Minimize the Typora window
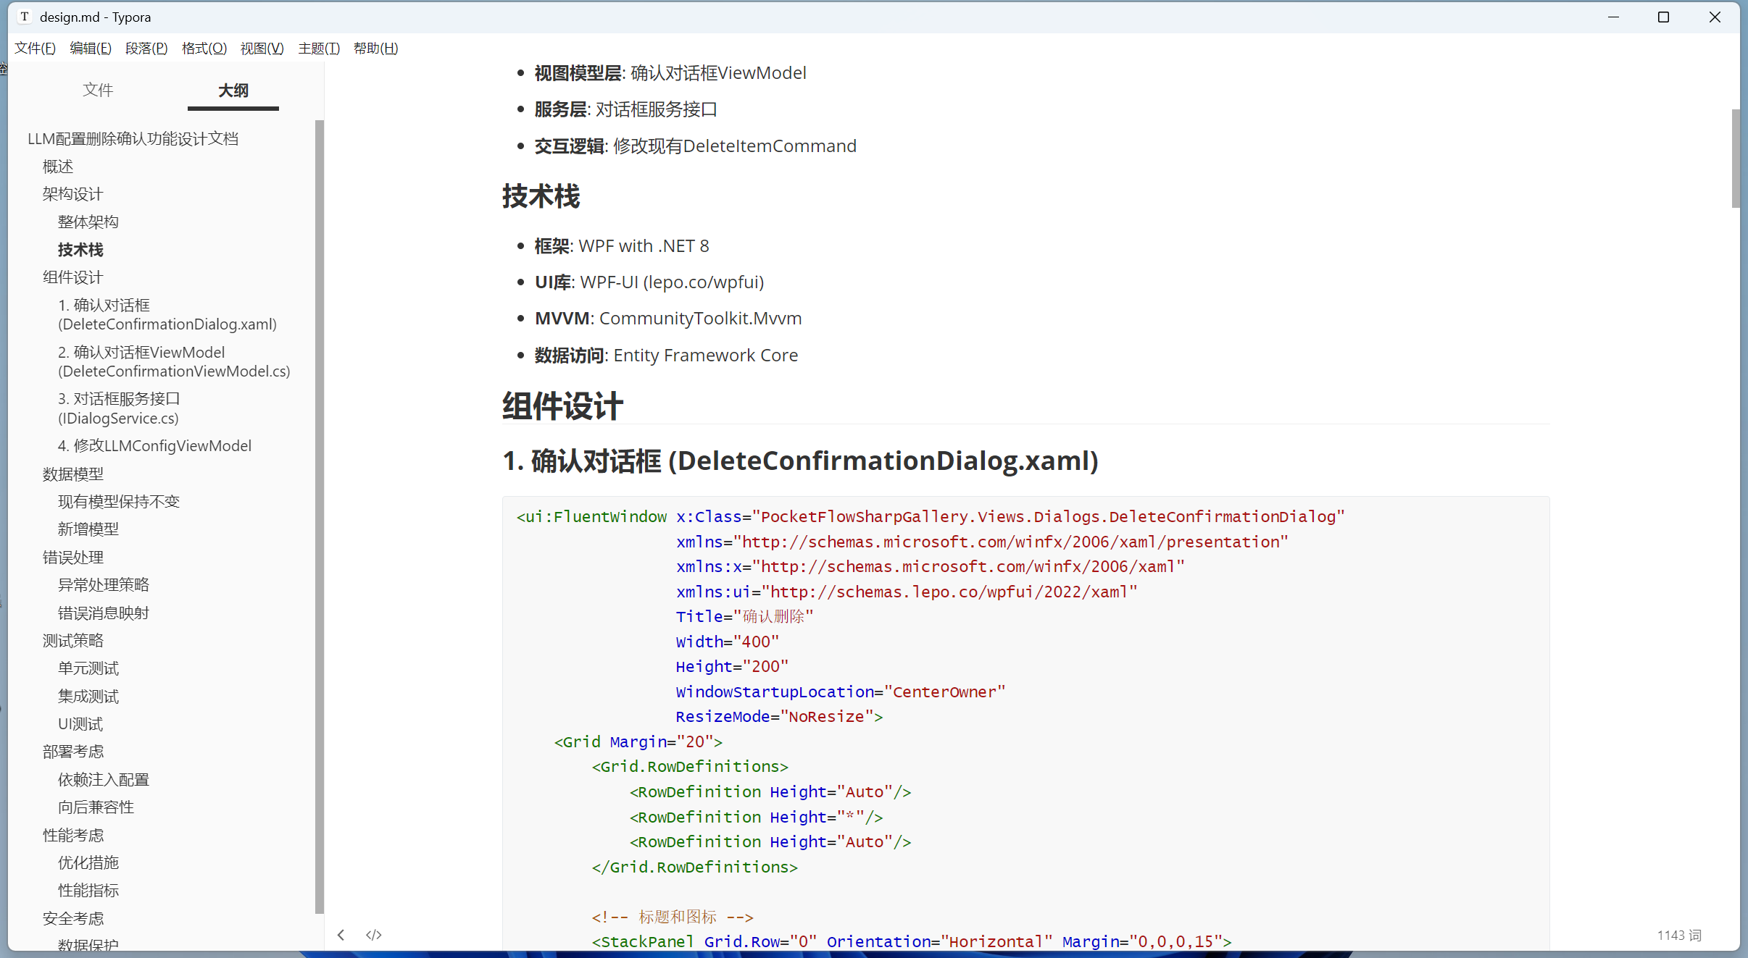Viewport: 1748px width, 958px height. pos(1613,17)
